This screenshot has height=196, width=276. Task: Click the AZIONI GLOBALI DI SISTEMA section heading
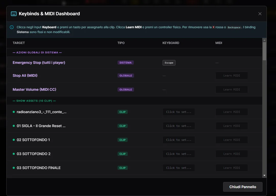click(37, 52)
